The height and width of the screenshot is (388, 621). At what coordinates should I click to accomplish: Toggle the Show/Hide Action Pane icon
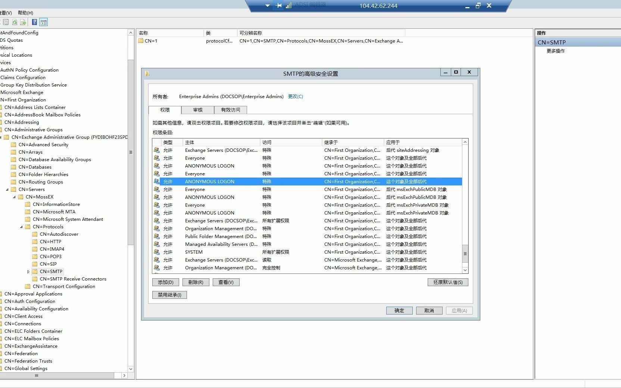tap(44, 22)
